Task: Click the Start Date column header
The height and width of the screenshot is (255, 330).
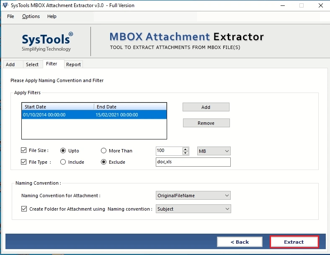Action: [58, 107]
